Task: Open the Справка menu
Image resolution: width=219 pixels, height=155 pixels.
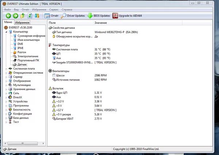Action: click(x=67, y=9)
